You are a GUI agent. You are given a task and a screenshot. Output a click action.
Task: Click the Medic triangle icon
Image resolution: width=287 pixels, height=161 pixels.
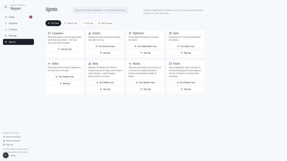pos(90,64)
